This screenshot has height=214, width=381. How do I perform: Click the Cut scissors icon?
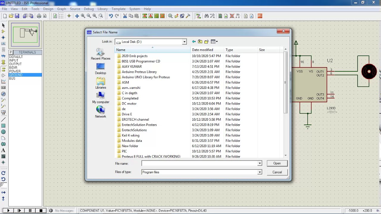click(x=125, y=16)
